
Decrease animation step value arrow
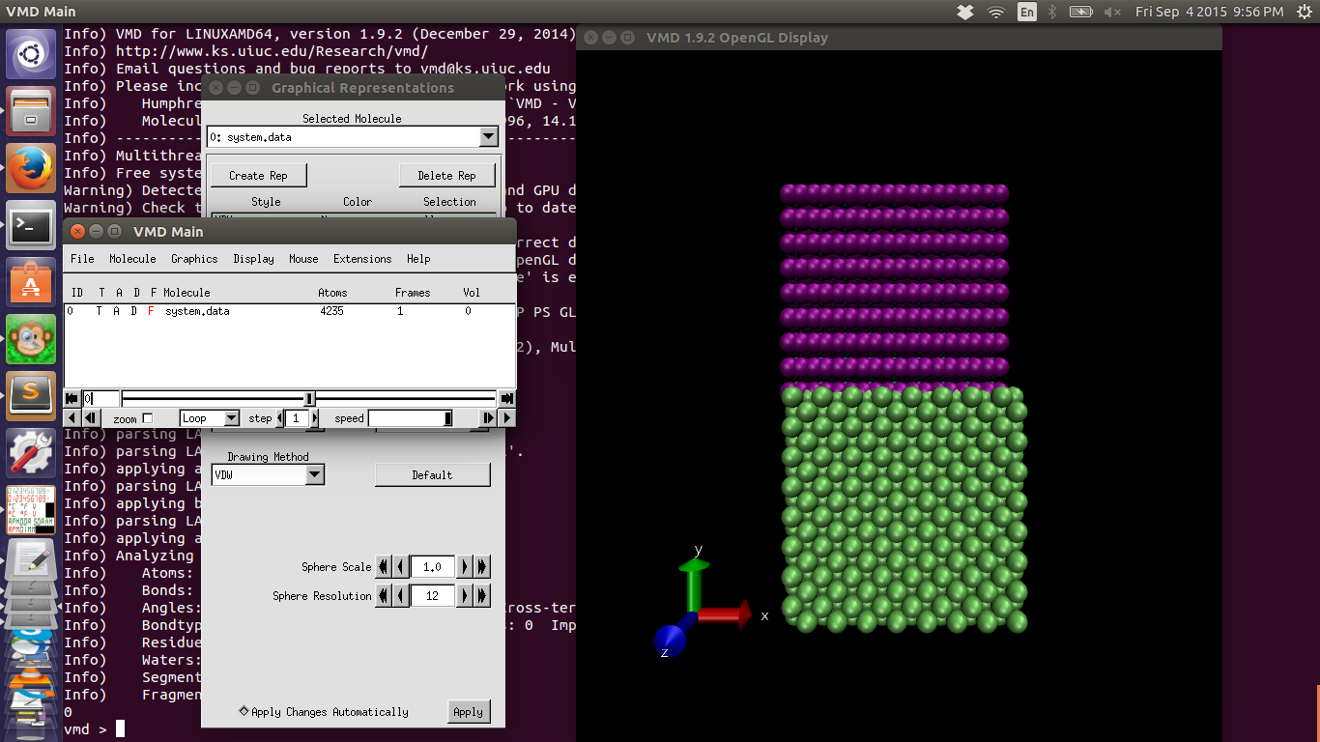(x=281, y=418)
